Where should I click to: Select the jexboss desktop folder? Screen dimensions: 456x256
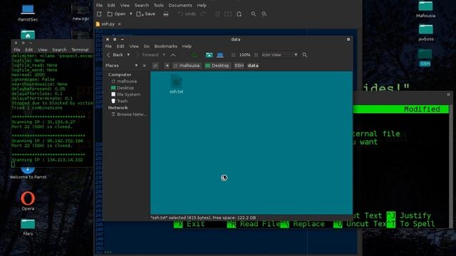click(426, 33)
